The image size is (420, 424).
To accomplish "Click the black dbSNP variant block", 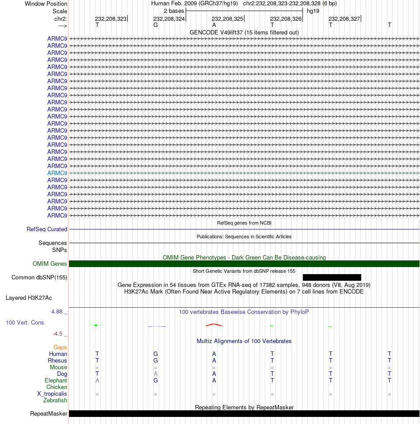I will click(x=332, y=278).
